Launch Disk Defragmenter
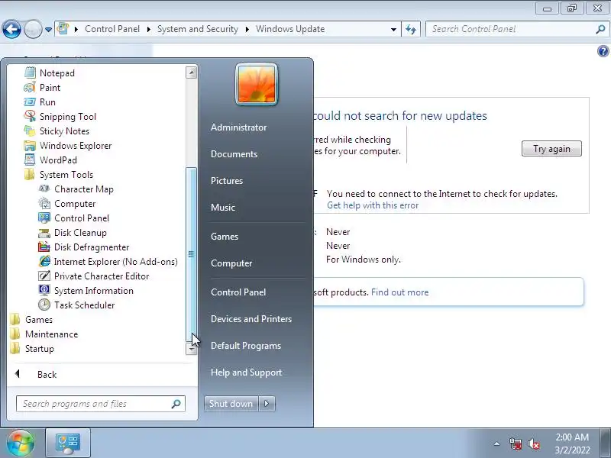Image resolution: width=611 pixels, height=458 pixels. click(84, 247)
